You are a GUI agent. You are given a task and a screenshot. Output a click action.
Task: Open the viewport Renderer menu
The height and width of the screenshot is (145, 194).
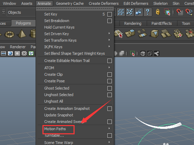coord(18,47)
